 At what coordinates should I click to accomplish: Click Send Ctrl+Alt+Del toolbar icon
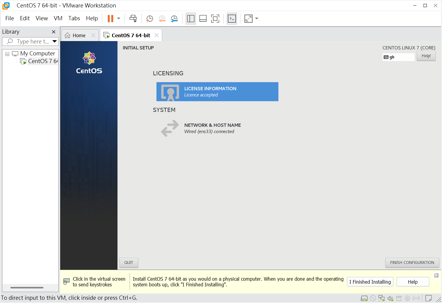click(133, 18)
